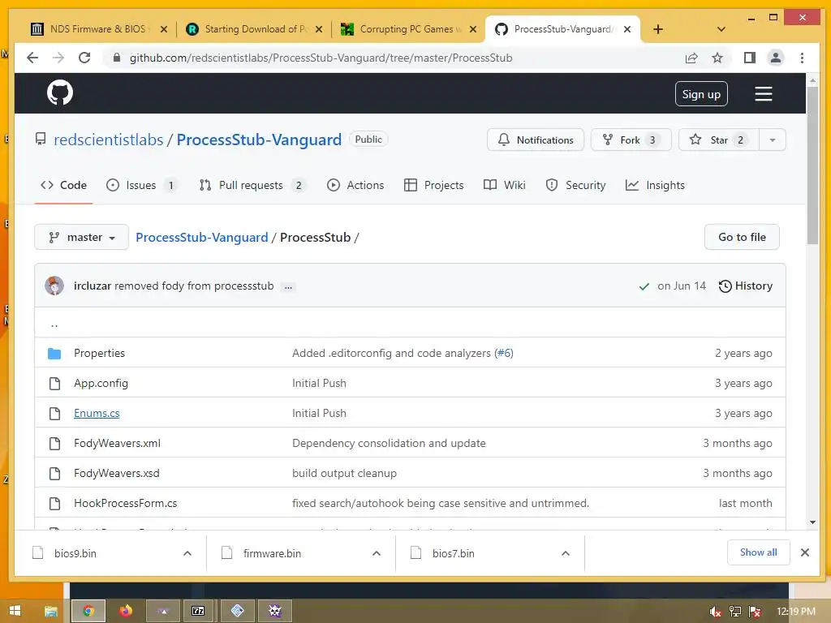This screenshot has height=623, width=831.
Task: Click the browser back arrow
Action: click(32, 58)
